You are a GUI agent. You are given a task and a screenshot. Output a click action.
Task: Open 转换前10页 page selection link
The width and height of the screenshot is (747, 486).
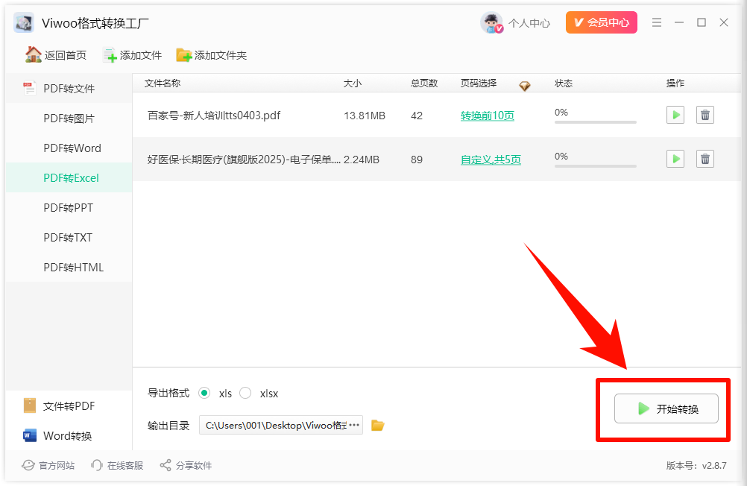(488, 116)
